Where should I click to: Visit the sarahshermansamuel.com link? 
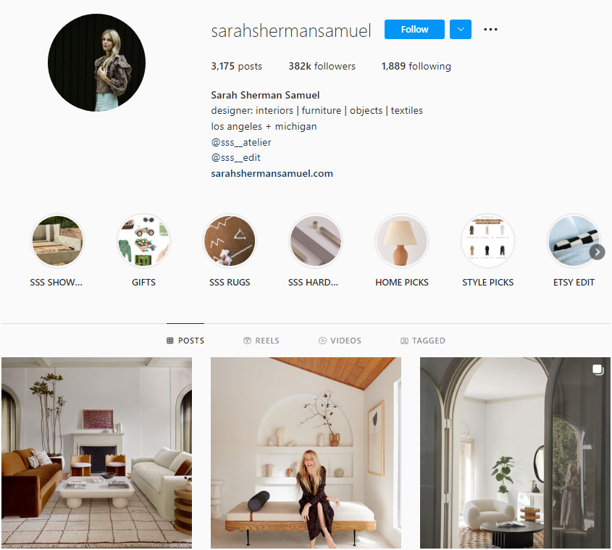click(272, 173)
